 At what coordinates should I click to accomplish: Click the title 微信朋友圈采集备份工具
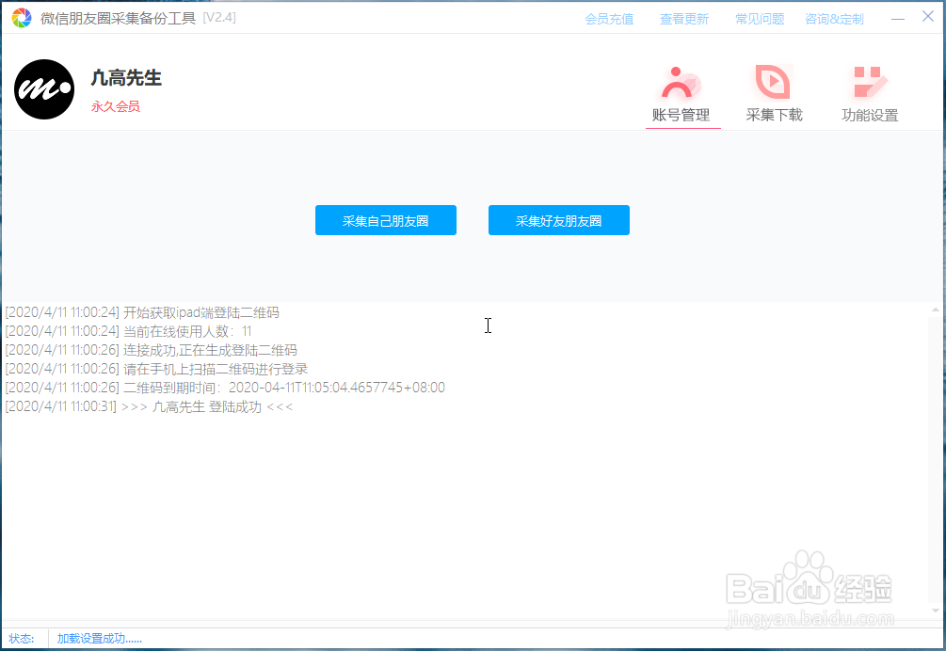[x=119, y=18]
